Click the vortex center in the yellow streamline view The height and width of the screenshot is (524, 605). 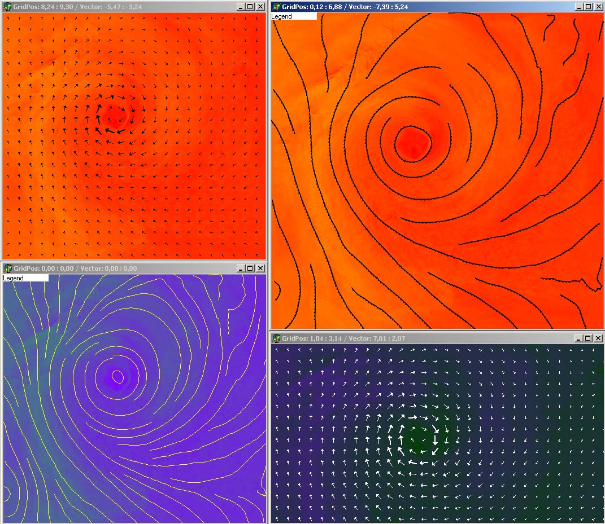point(117,376)
